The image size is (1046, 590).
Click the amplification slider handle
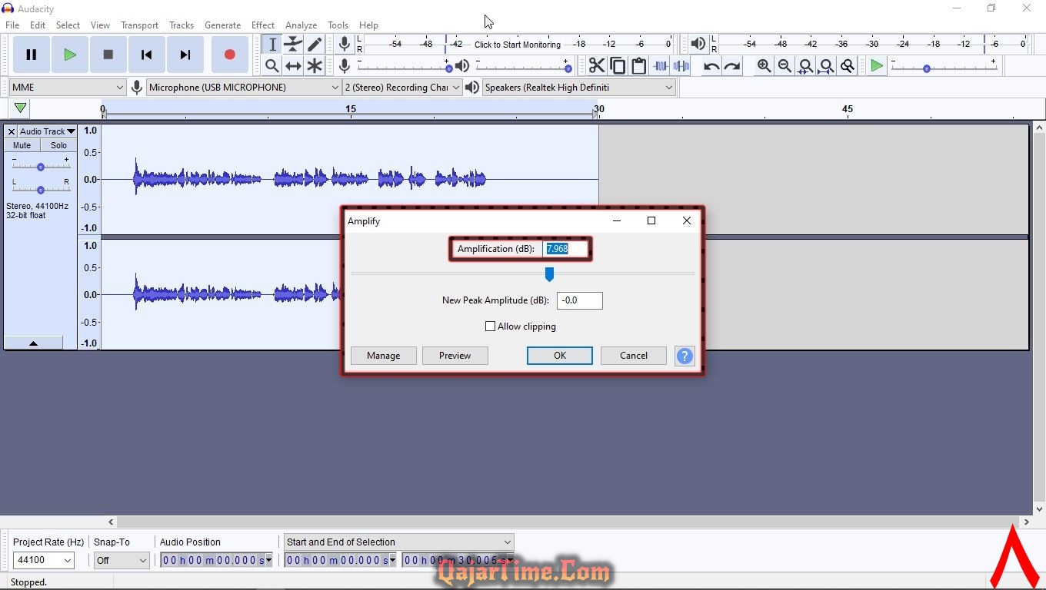[549, 274]
